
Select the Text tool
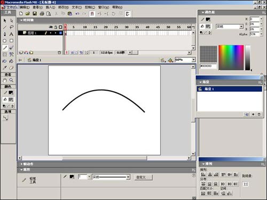pos(11,34)
